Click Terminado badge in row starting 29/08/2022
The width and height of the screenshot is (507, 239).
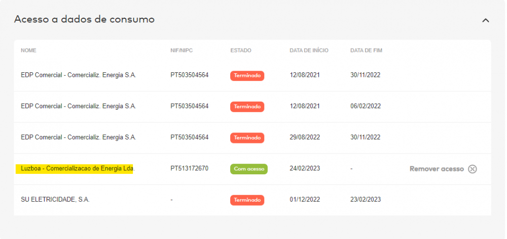point(247,138)
